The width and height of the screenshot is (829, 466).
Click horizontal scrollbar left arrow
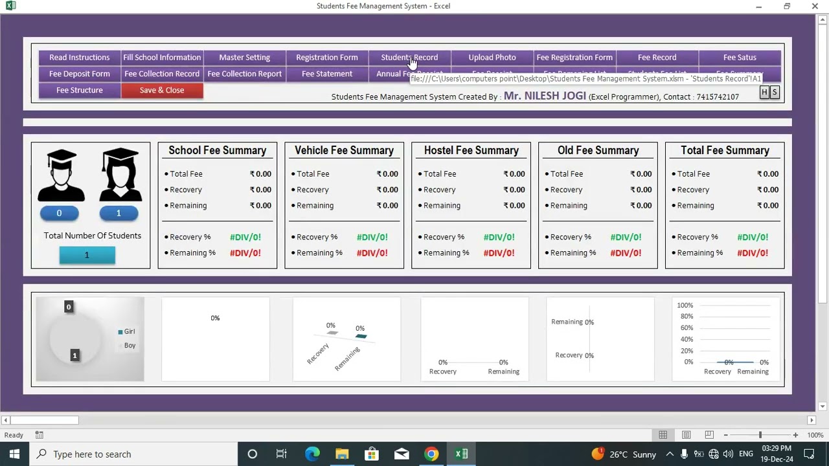coord(6,420)
